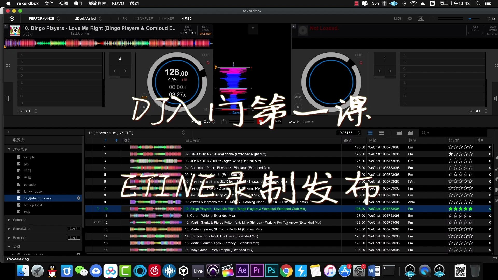Toggle deck 2 quantize Q button
The height and width of the screenshot is (280, 498).
tap(361, 63)
